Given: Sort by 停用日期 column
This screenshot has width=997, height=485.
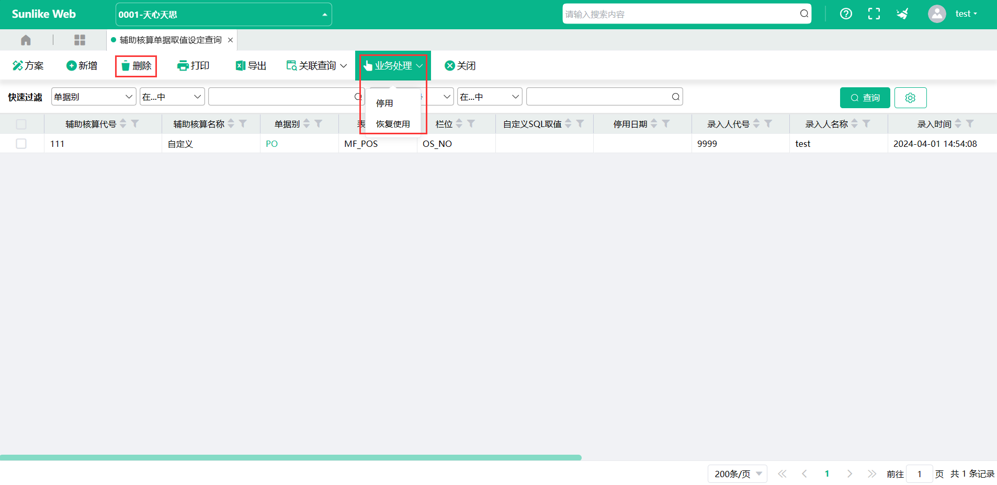Looking at the screenshot, I should pyautogui.click(x=654, y=123).
